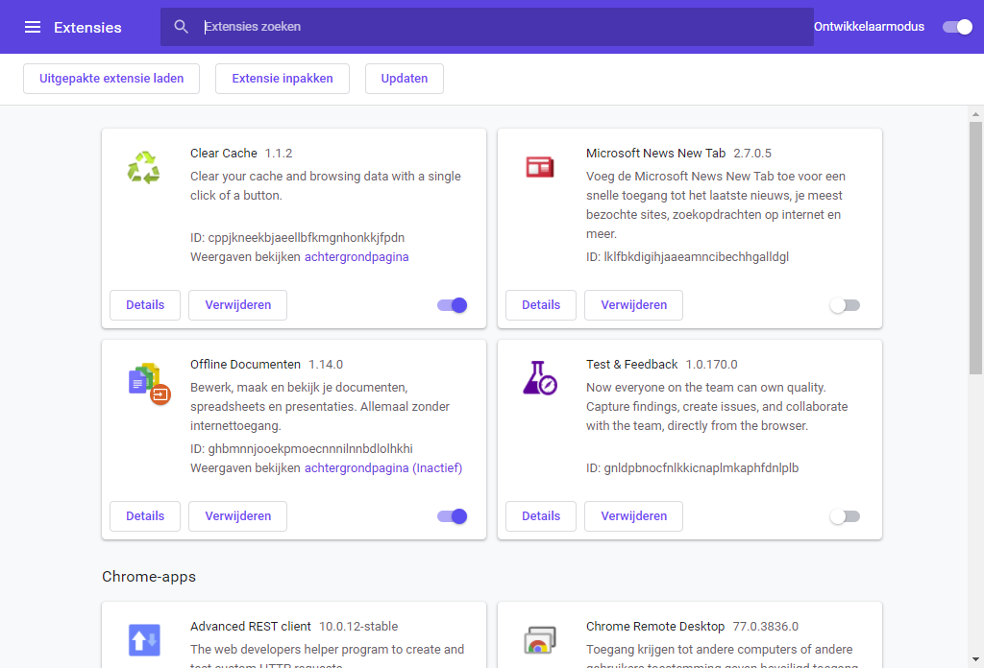Click the Updaten button
Screen dimensions: 984x668
(405, 79)
